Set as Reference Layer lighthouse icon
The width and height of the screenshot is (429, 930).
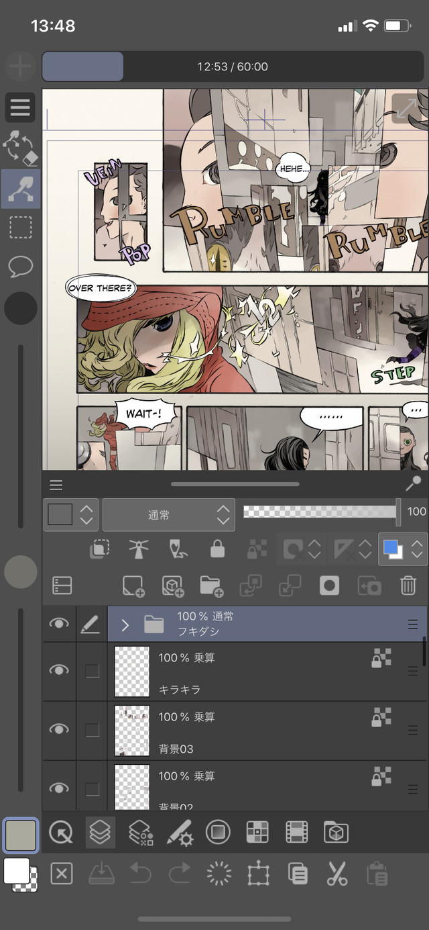tap(139, 549)
